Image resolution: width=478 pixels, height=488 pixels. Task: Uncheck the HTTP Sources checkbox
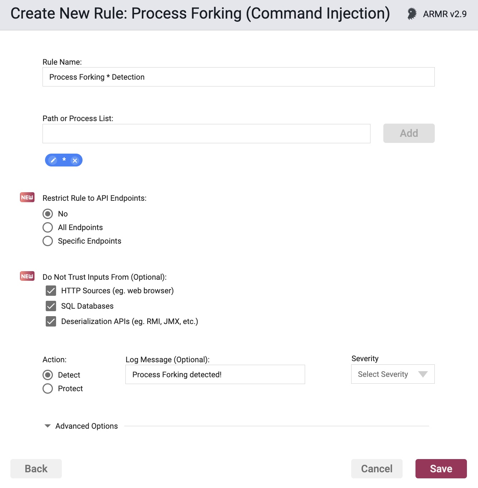[x=51, y=291]
